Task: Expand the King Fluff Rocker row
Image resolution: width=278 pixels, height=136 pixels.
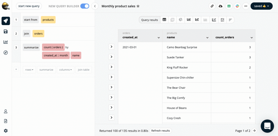Action: (111, 67)
